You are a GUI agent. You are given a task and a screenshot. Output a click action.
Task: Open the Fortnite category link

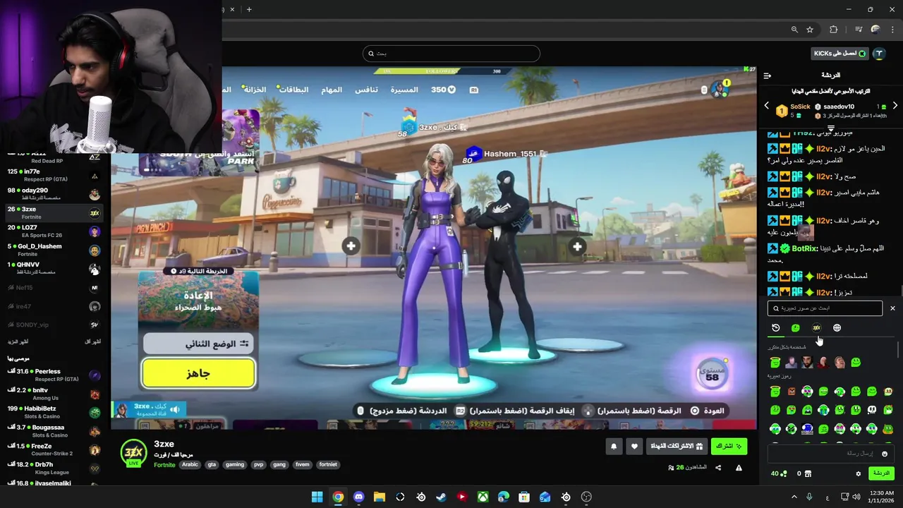point(164,465)
